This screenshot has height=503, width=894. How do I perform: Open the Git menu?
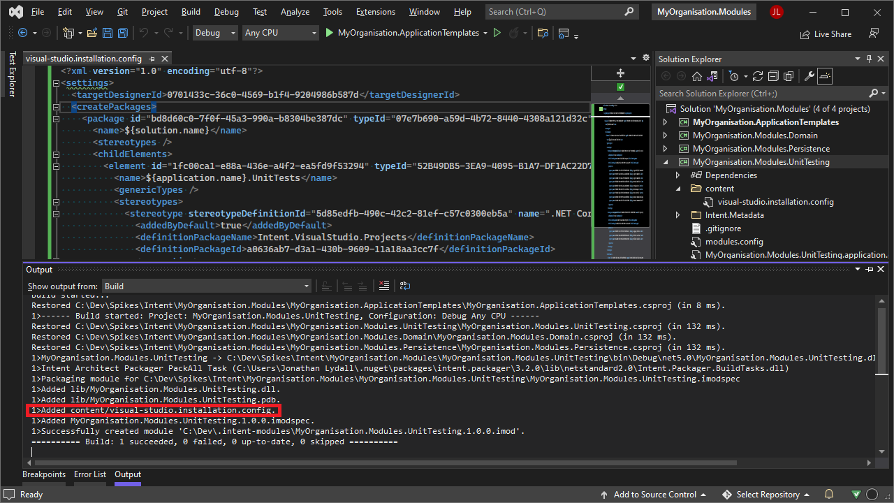point(122,12)
